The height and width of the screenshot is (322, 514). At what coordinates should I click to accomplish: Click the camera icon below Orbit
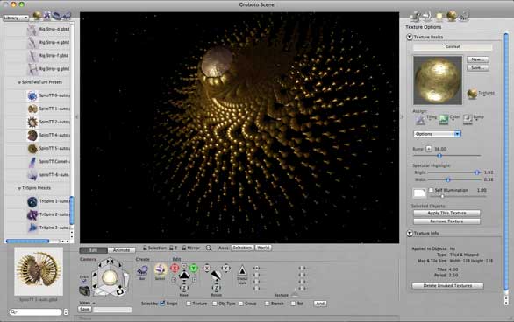coord(84,290)
